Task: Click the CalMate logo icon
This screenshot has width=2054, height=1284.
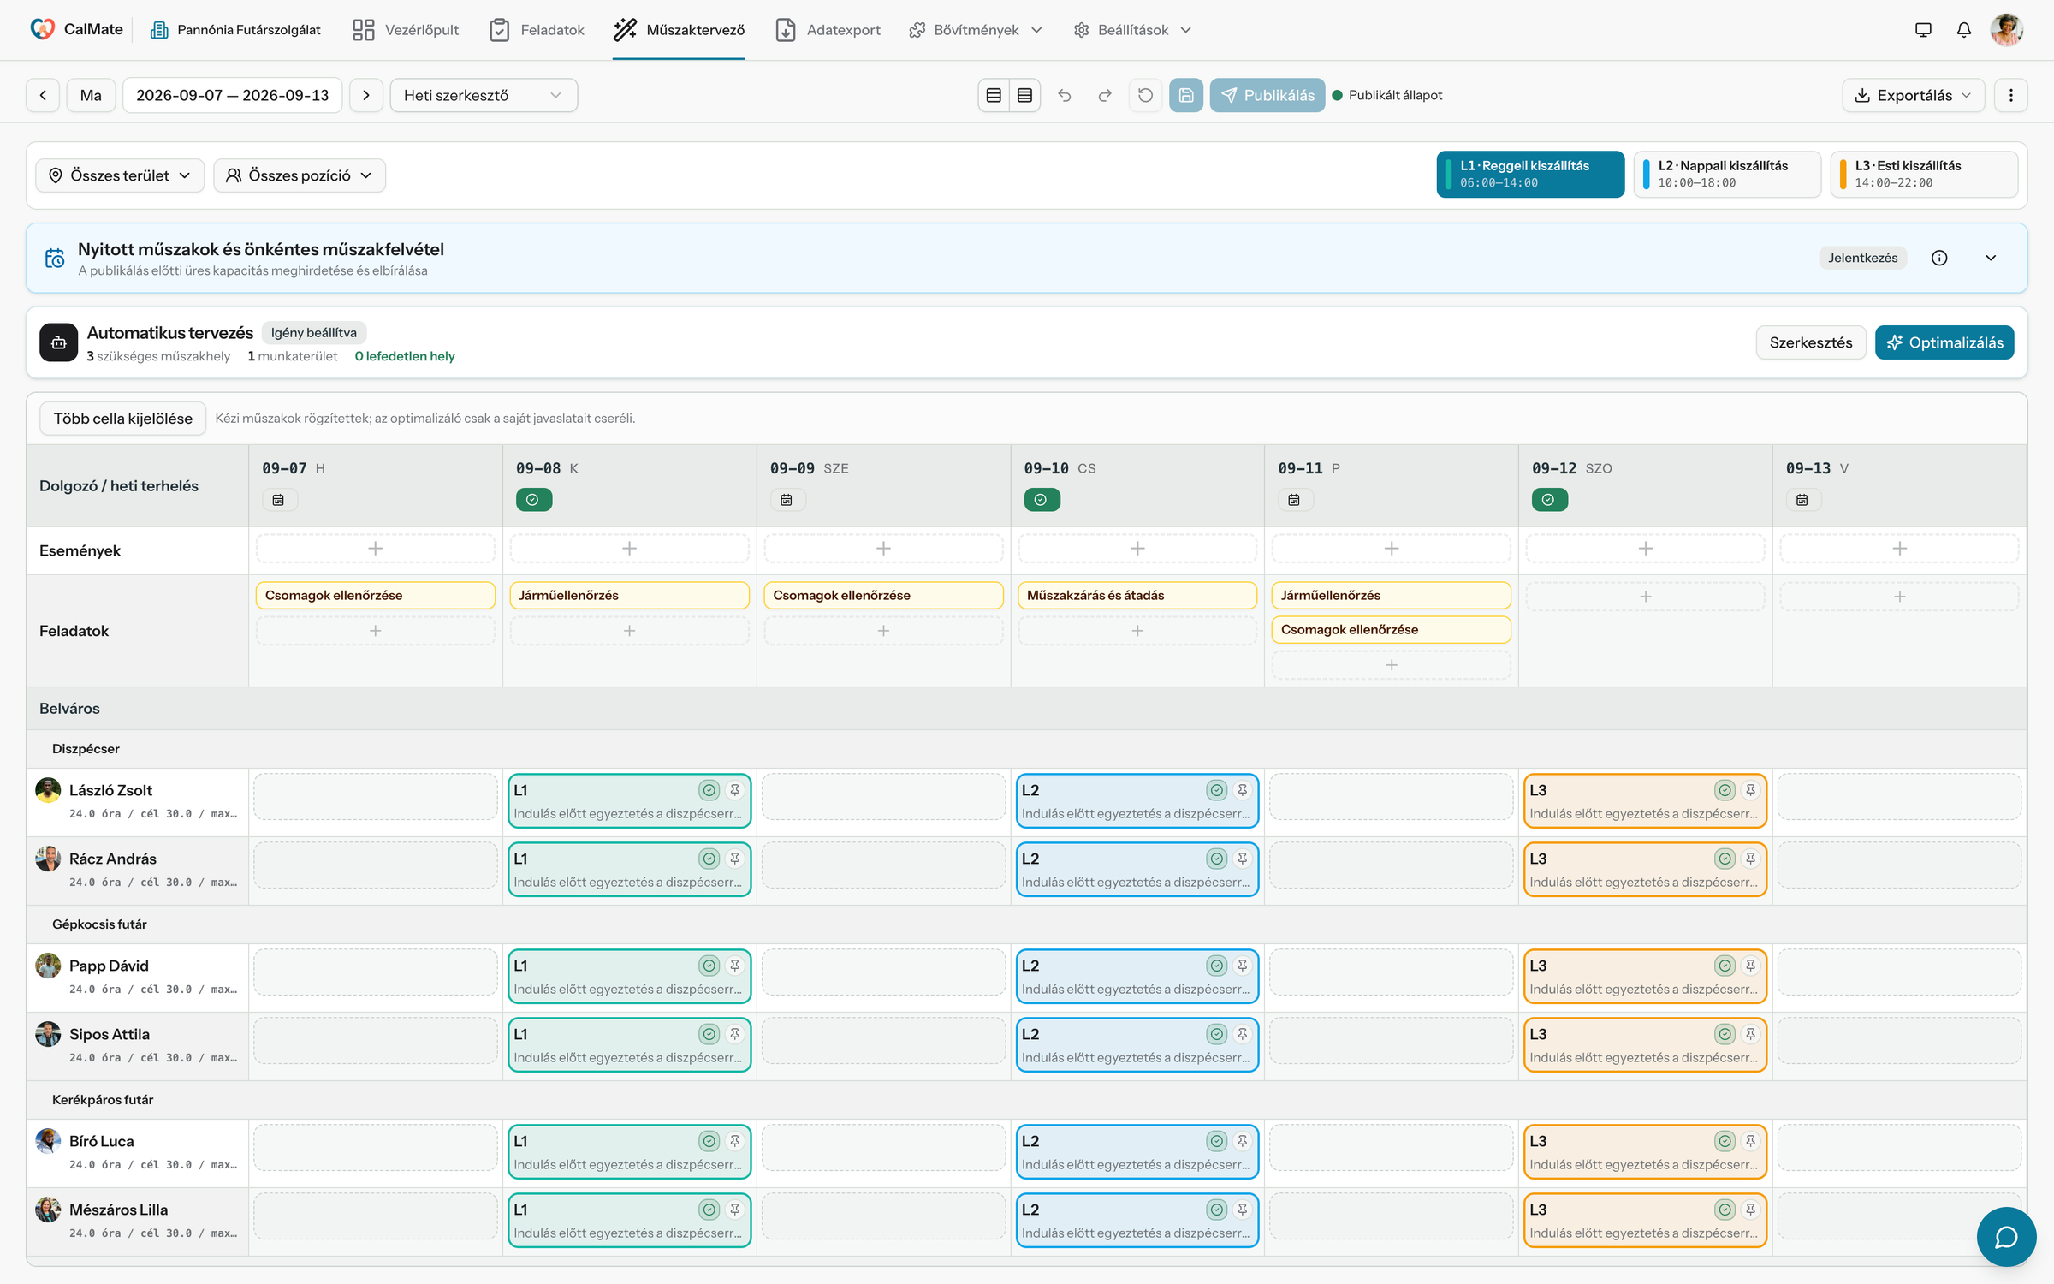Action: [x=42, y=29]
